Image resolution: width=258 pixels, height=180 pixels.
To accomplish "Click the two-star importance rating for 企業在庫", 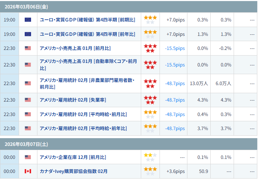I will tap(150, 157).
